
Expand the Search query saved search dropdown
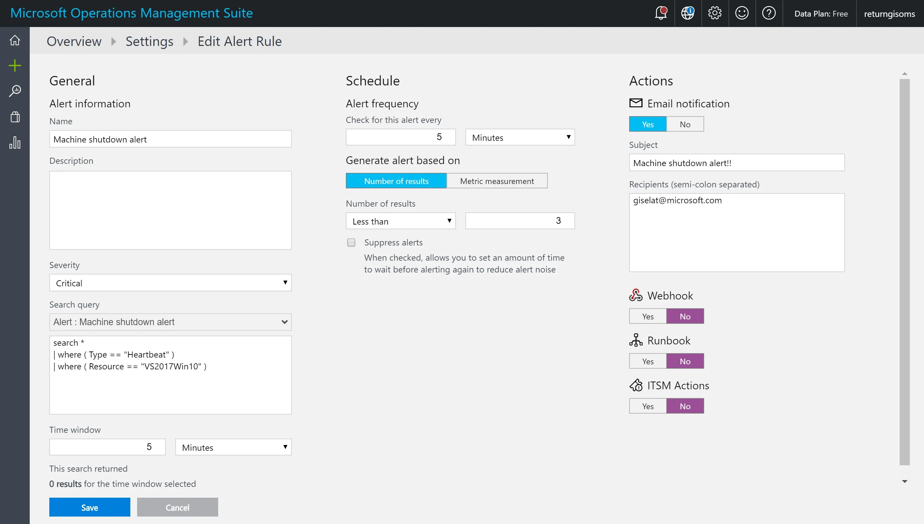tap(170, 322)
